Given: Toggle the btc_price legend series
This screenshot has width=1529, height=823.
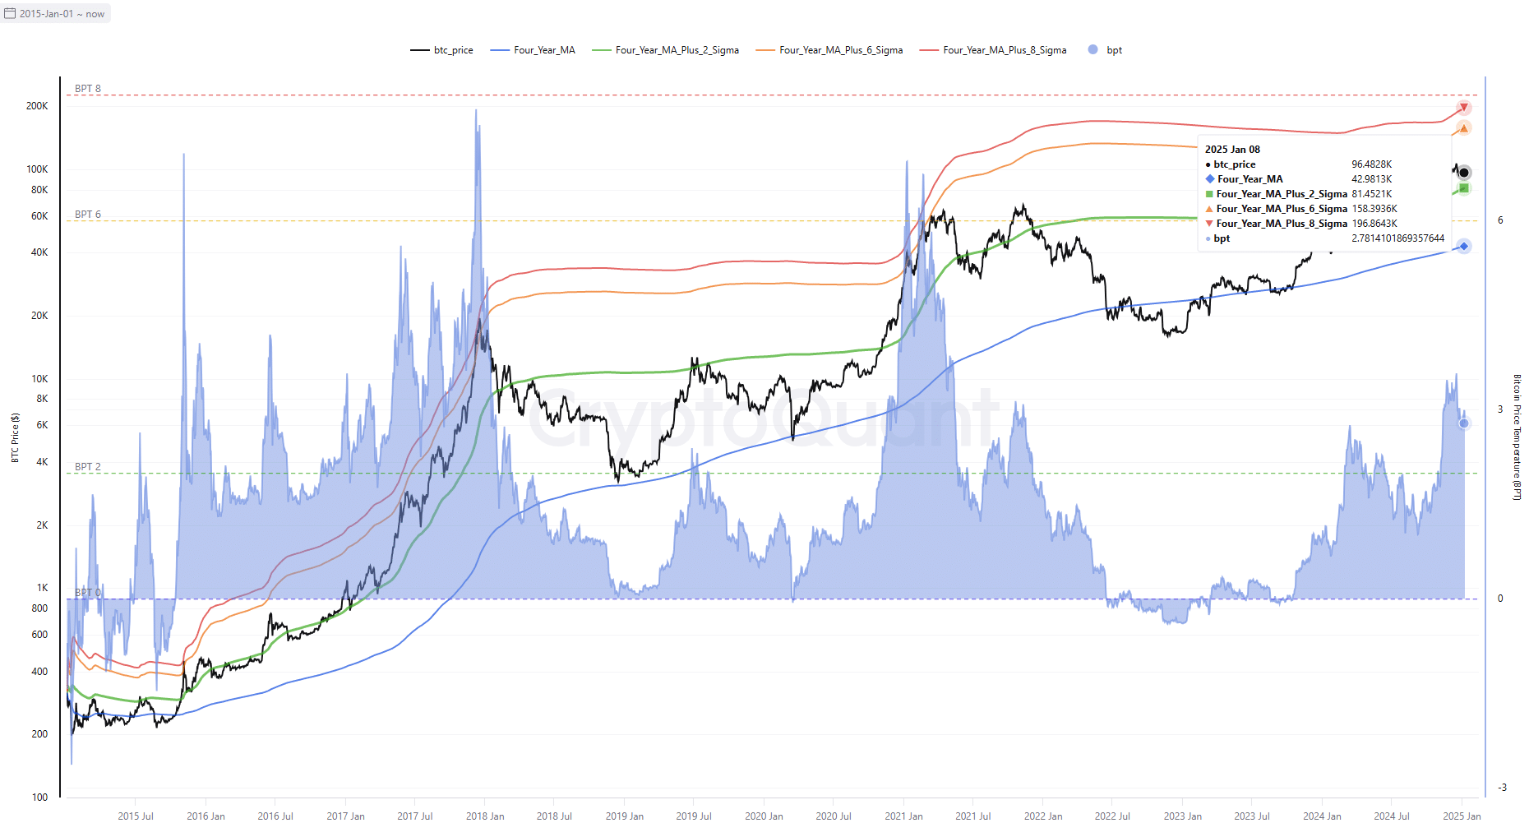Looking at the screenshot, I should [x=441, y=50].
